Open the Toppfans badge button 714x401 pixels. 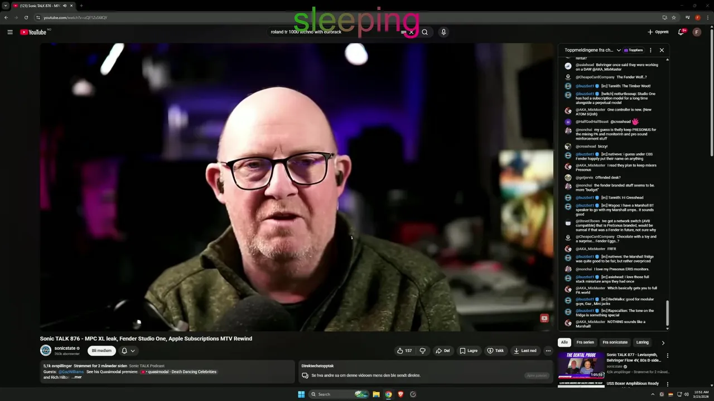[x=634, y=50]
